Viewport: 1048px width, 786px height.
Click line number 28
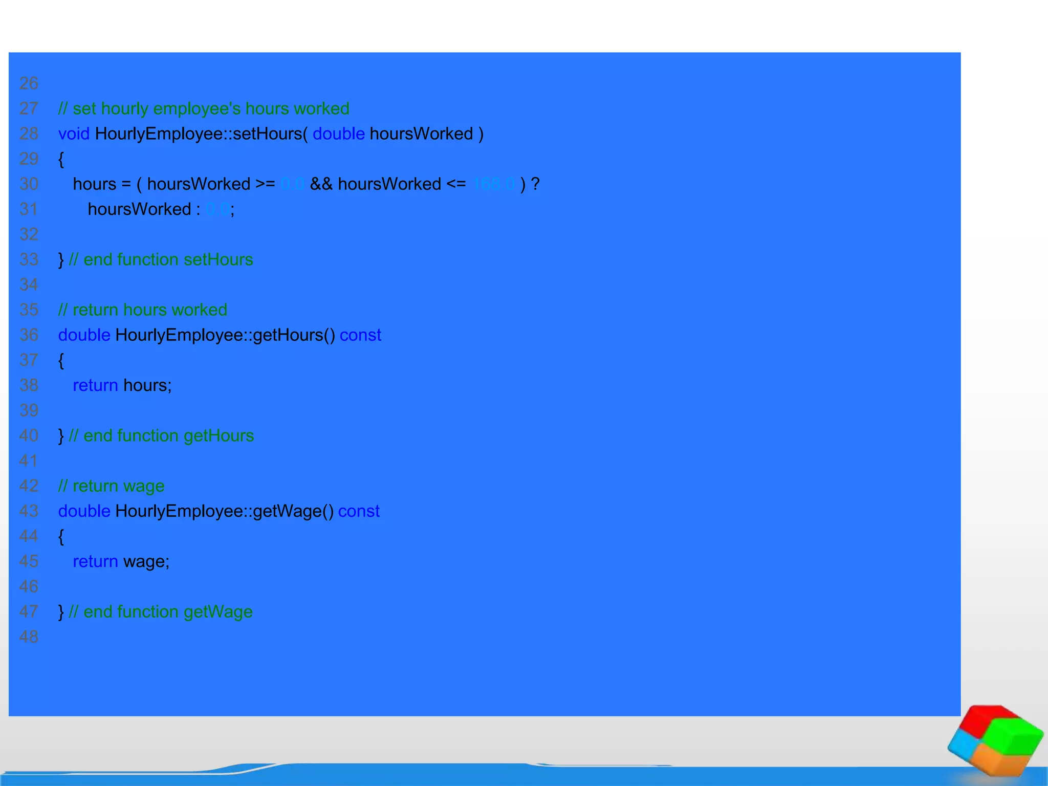(29, 134)
